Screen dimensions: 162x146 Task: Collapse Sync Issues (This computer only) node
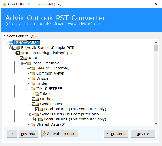30,114
